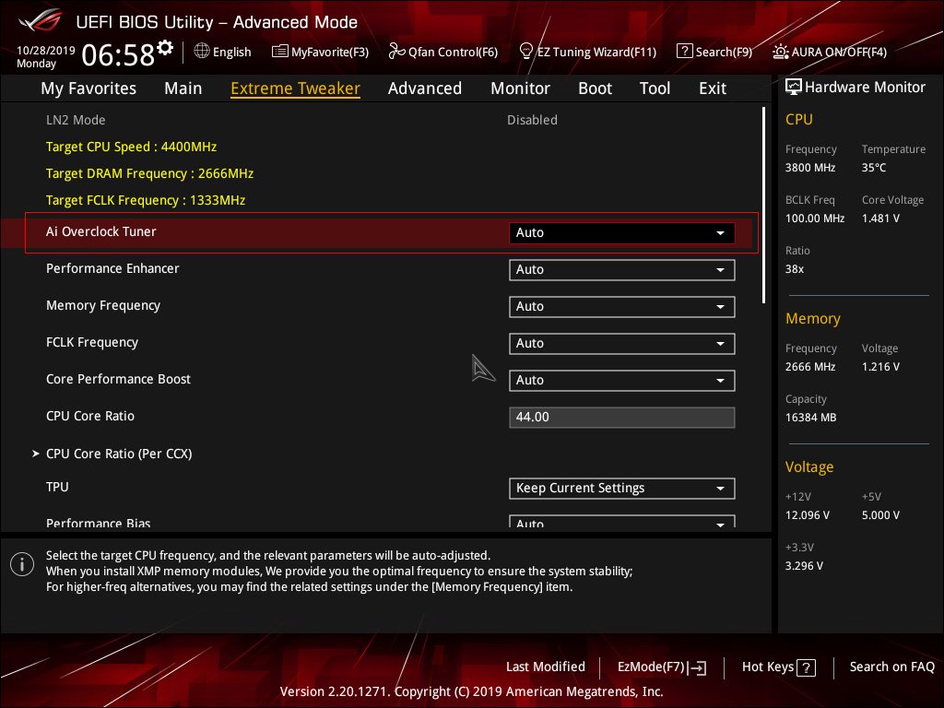Open the Boot tab

(595, 88)
